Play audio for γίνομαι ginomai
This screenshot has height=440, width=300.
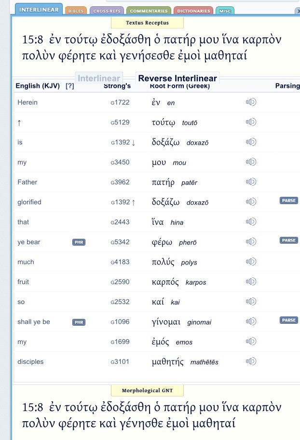pyautogui.click(x=251, y=321)
